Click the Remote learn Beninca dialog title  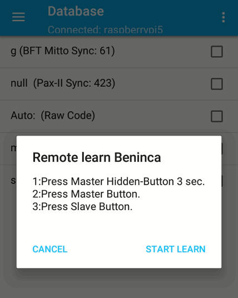[97, 157]
